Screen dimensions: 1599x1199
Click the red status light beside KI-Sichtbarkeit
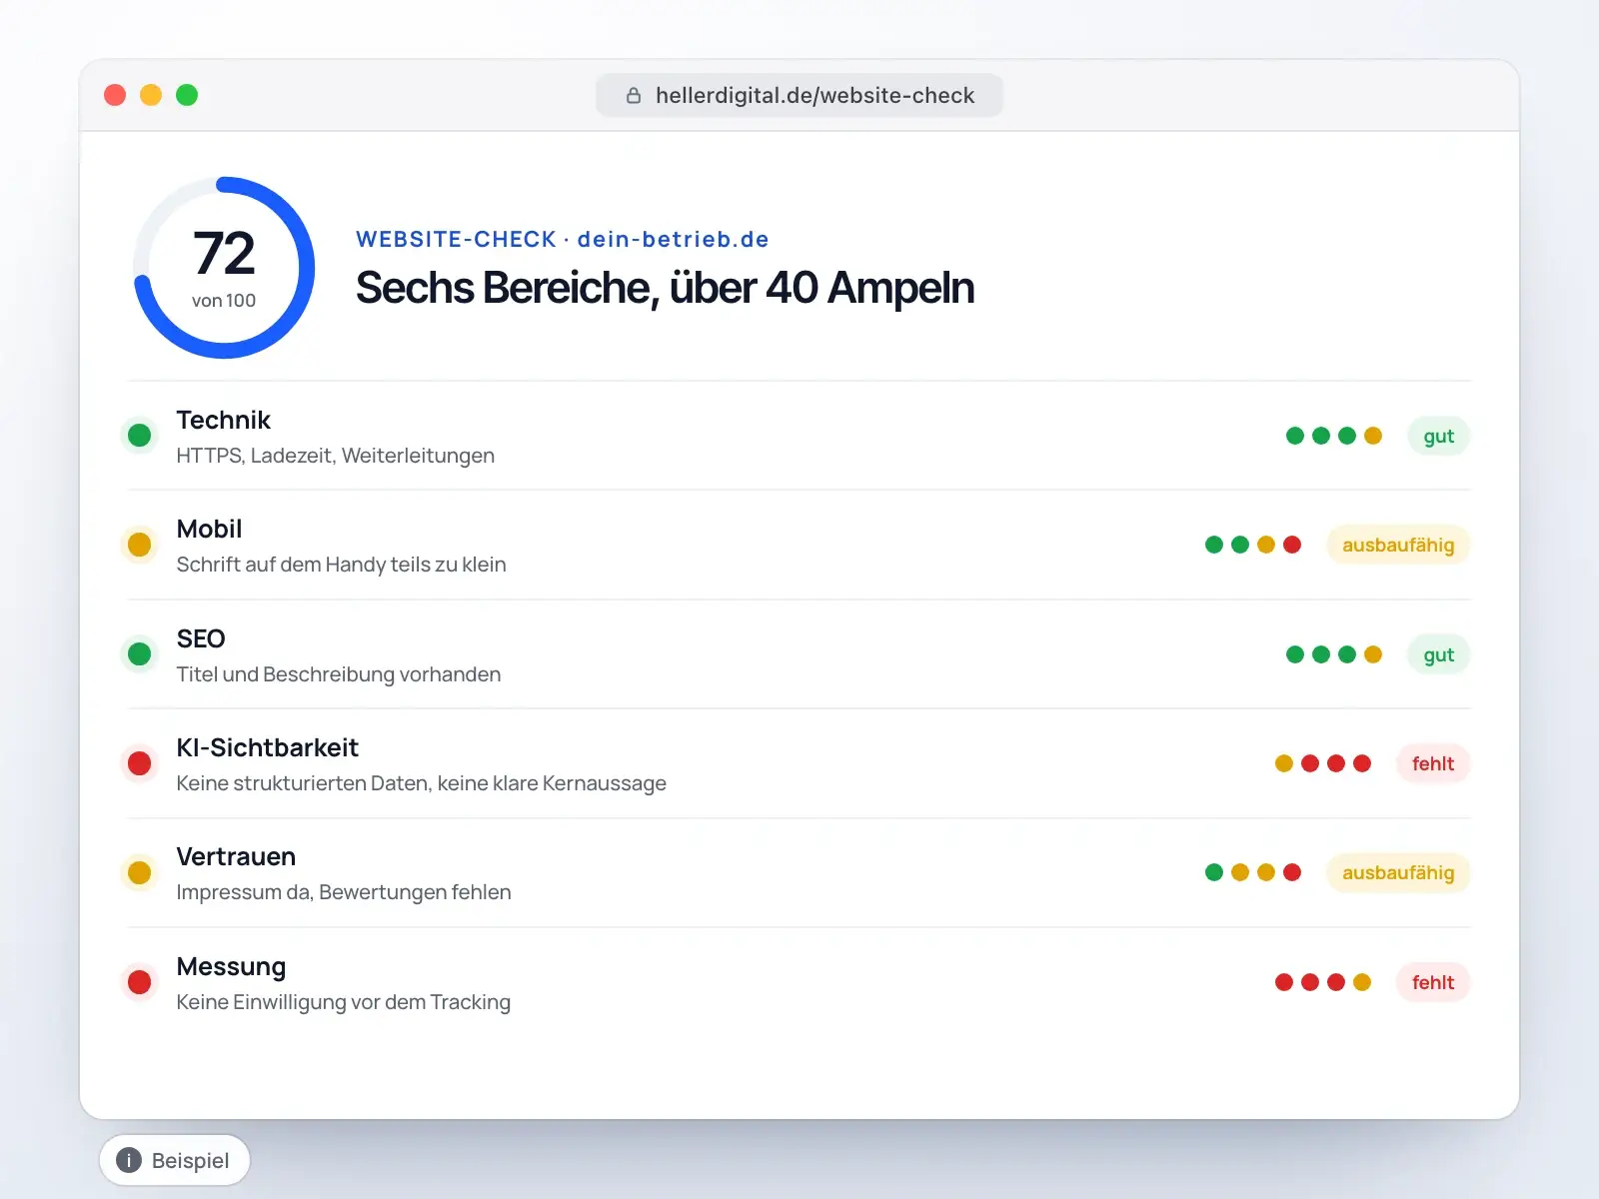[140, 763]
